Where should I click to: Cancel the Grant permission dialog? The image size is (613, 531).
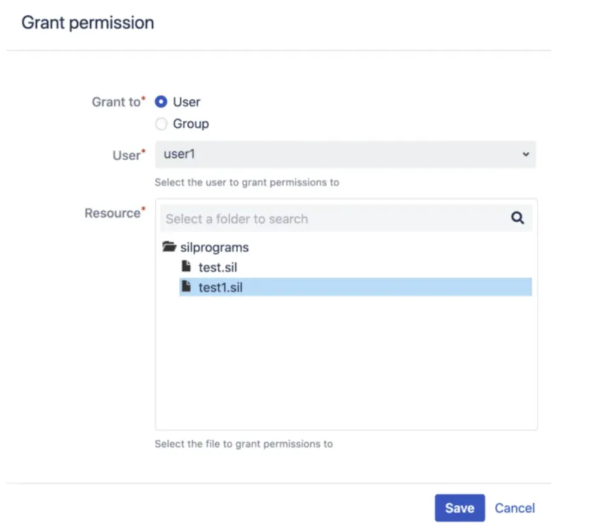coord(514,508)
